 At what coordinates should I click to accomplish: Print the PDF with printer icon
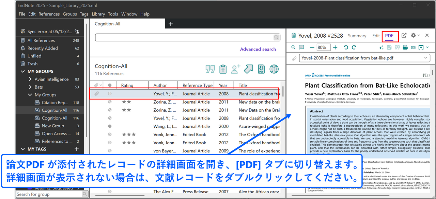(405, 48)
